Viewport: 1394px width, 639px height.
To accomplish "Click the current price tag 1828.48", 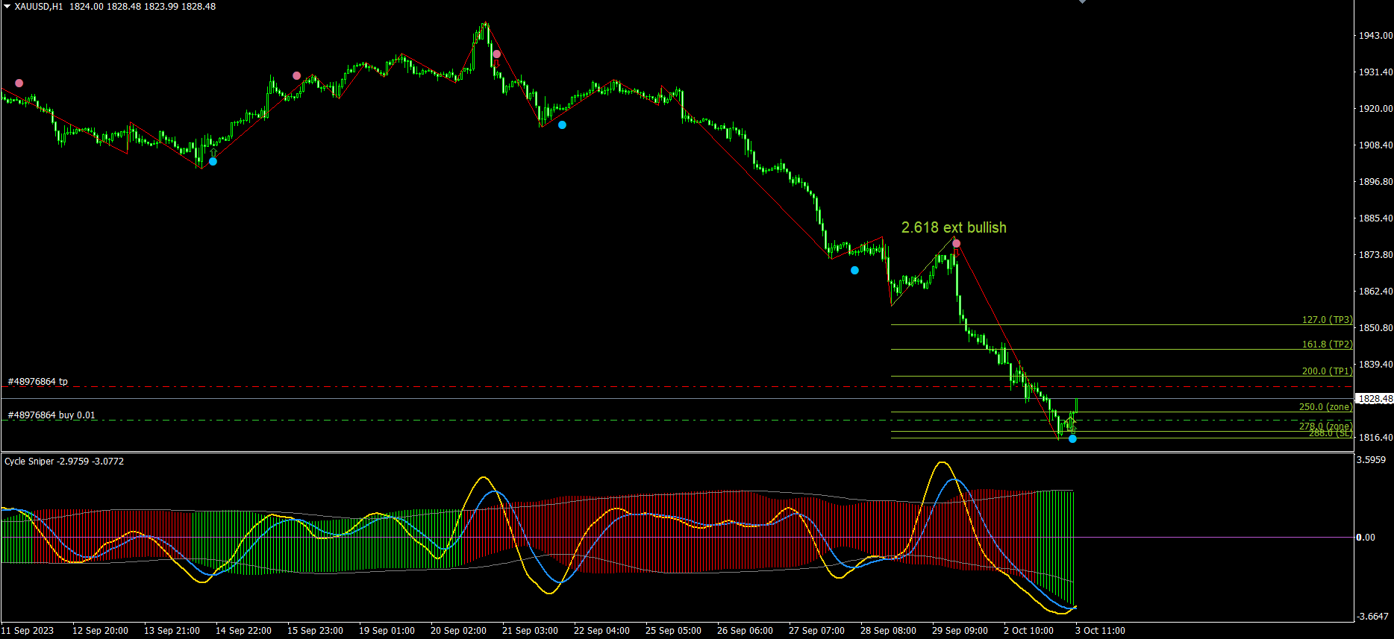I will [1375, 399].
